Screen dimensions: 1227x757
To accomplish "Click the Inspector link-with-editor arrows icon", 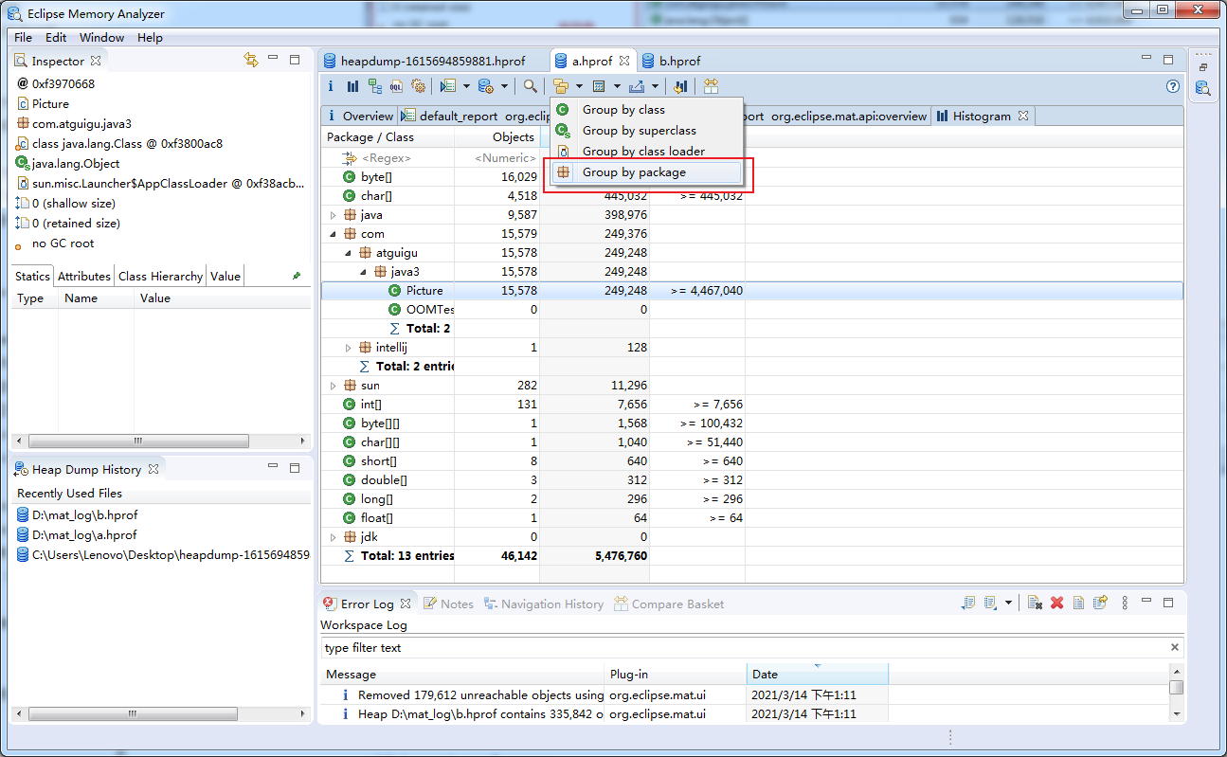I will (251, 60).
